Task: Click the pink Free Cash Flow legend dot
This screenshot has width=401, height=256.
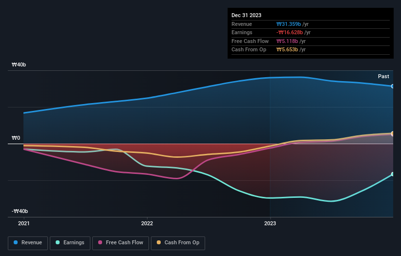Action: tap(100, 242)
